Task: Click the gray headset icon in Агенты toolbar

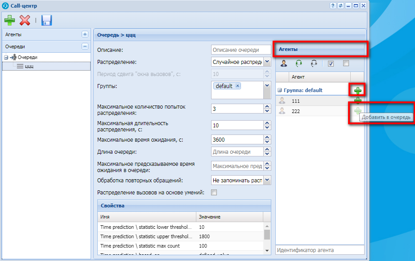Action: (x=314, y=63)
